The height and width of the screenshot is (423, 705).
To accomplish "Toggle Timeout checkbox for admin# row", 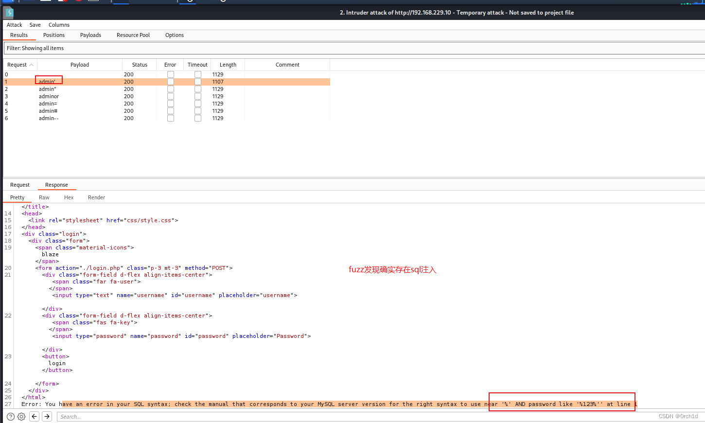I will coord(198,111).
